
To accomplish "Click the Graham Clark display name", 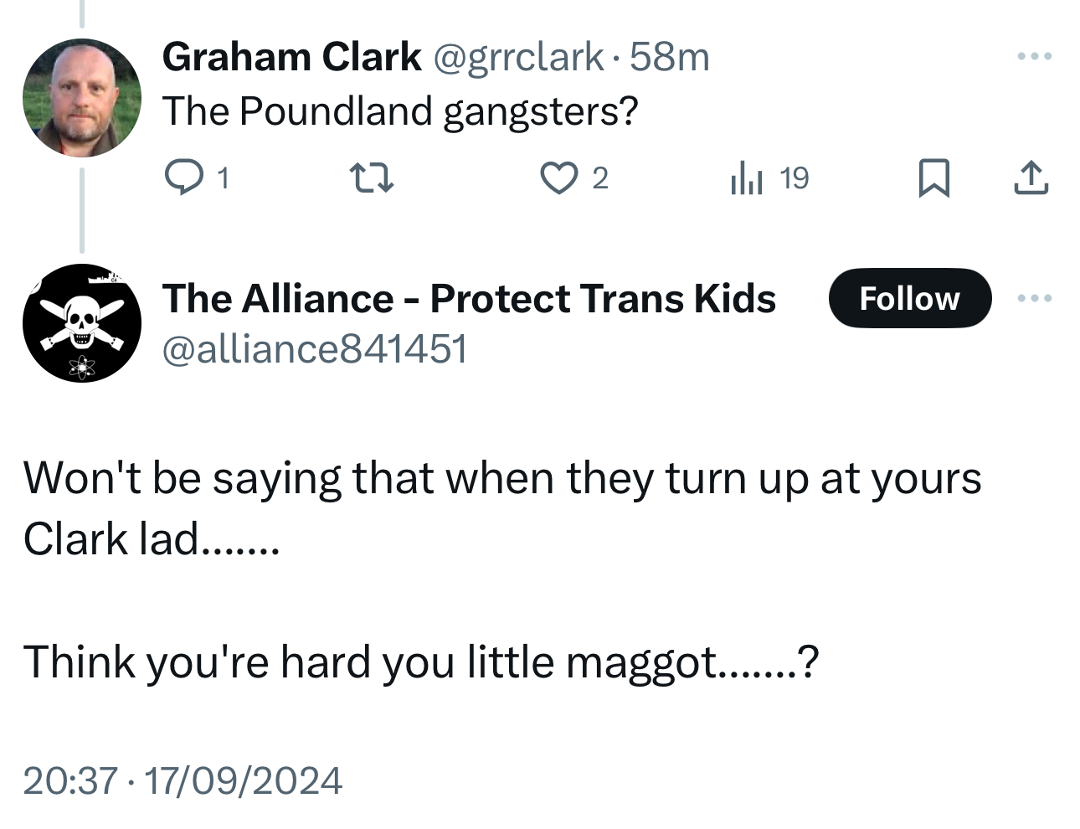I will [x=291, y=57].
